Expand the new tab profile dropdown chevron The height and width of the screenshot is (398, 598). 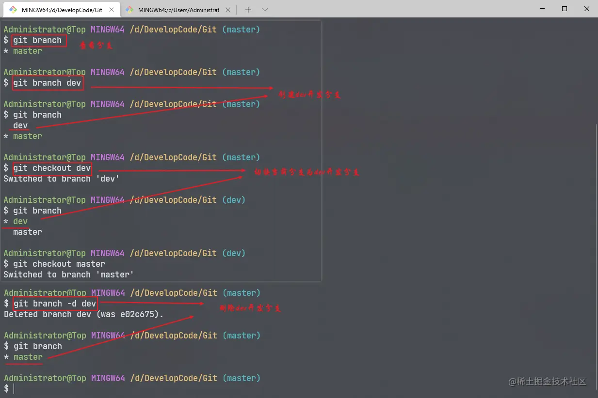[264, 10]
